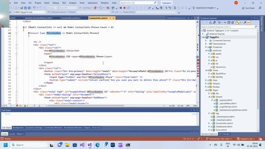Switch to _ValidationScriptsPartial.cshtml editor tab
Viewport: 265px width, 149px height.
(39, 18)
